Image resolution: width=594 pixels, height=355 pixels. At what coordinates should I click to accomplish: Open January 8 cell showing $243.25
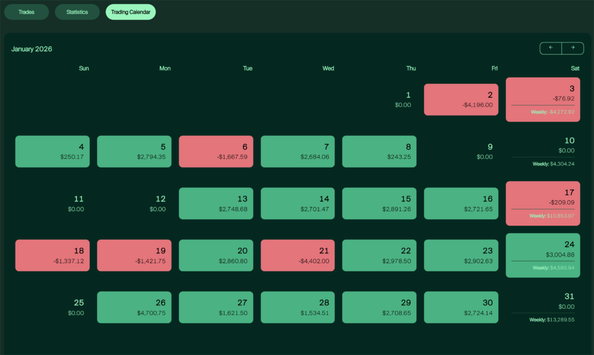[x=379, y=151]
